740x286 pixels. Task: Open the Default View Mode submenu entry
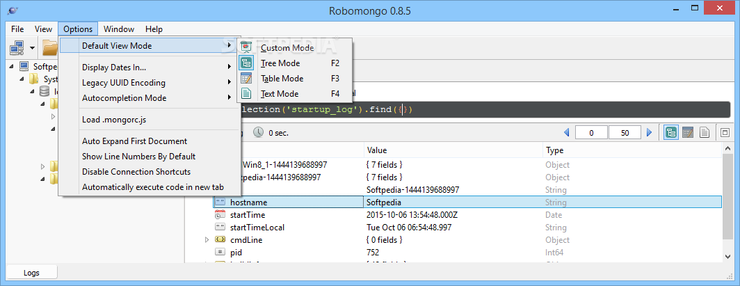[147, 45]
